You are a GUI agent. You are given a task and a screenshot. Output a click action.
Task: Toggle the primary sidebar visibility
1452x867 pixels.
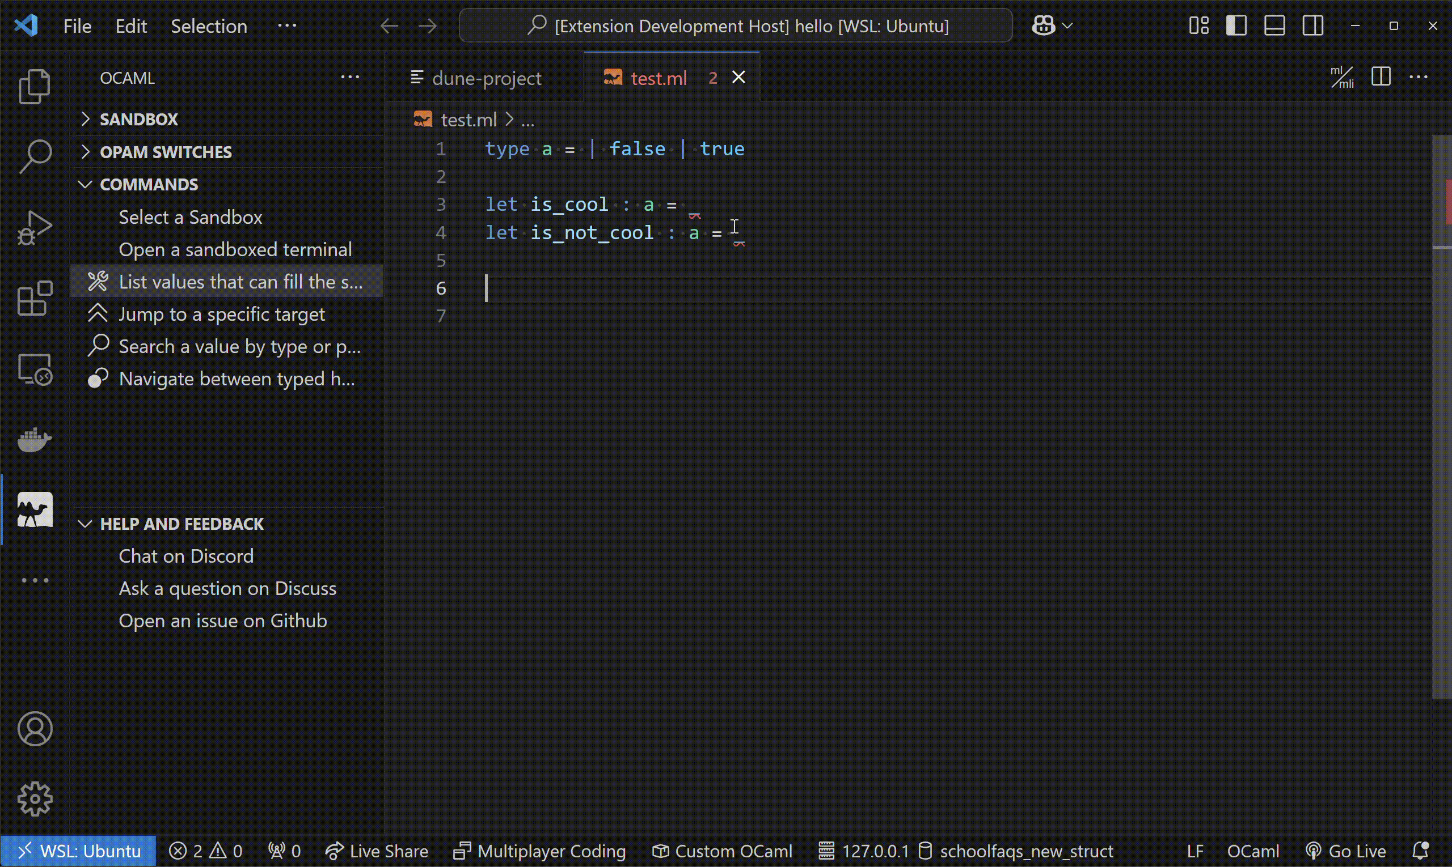(1236, 25)
